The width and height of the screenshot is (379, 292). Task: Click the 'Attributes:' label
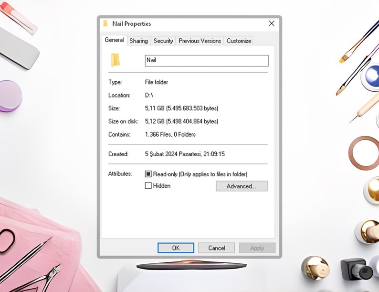tap(120, 173)
